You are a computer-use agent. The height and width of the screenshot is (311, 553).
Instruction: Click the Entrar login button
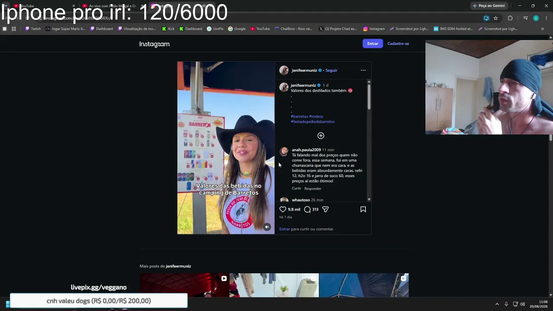[372, 44]
